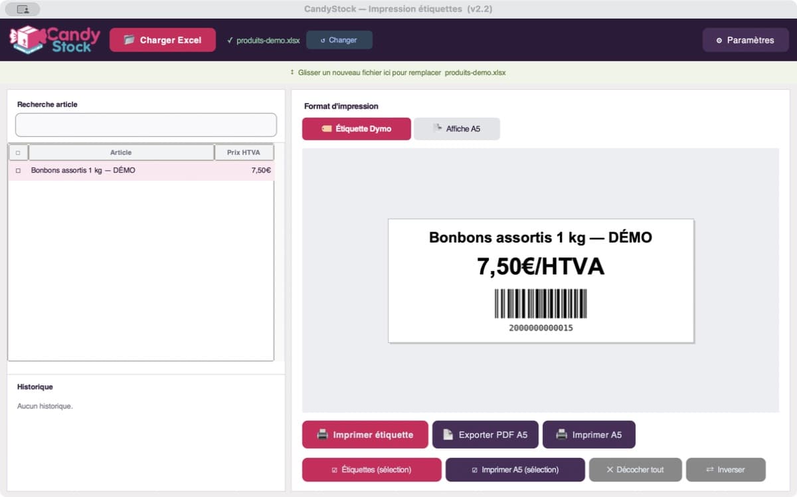
Task: Click the label icon in Étiquette Dymo tab
Action: click(x=327, y=129)
